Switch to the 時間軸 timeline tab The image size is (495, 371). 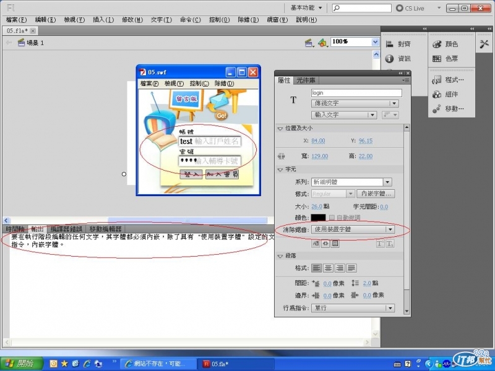(x=15, y=229)
